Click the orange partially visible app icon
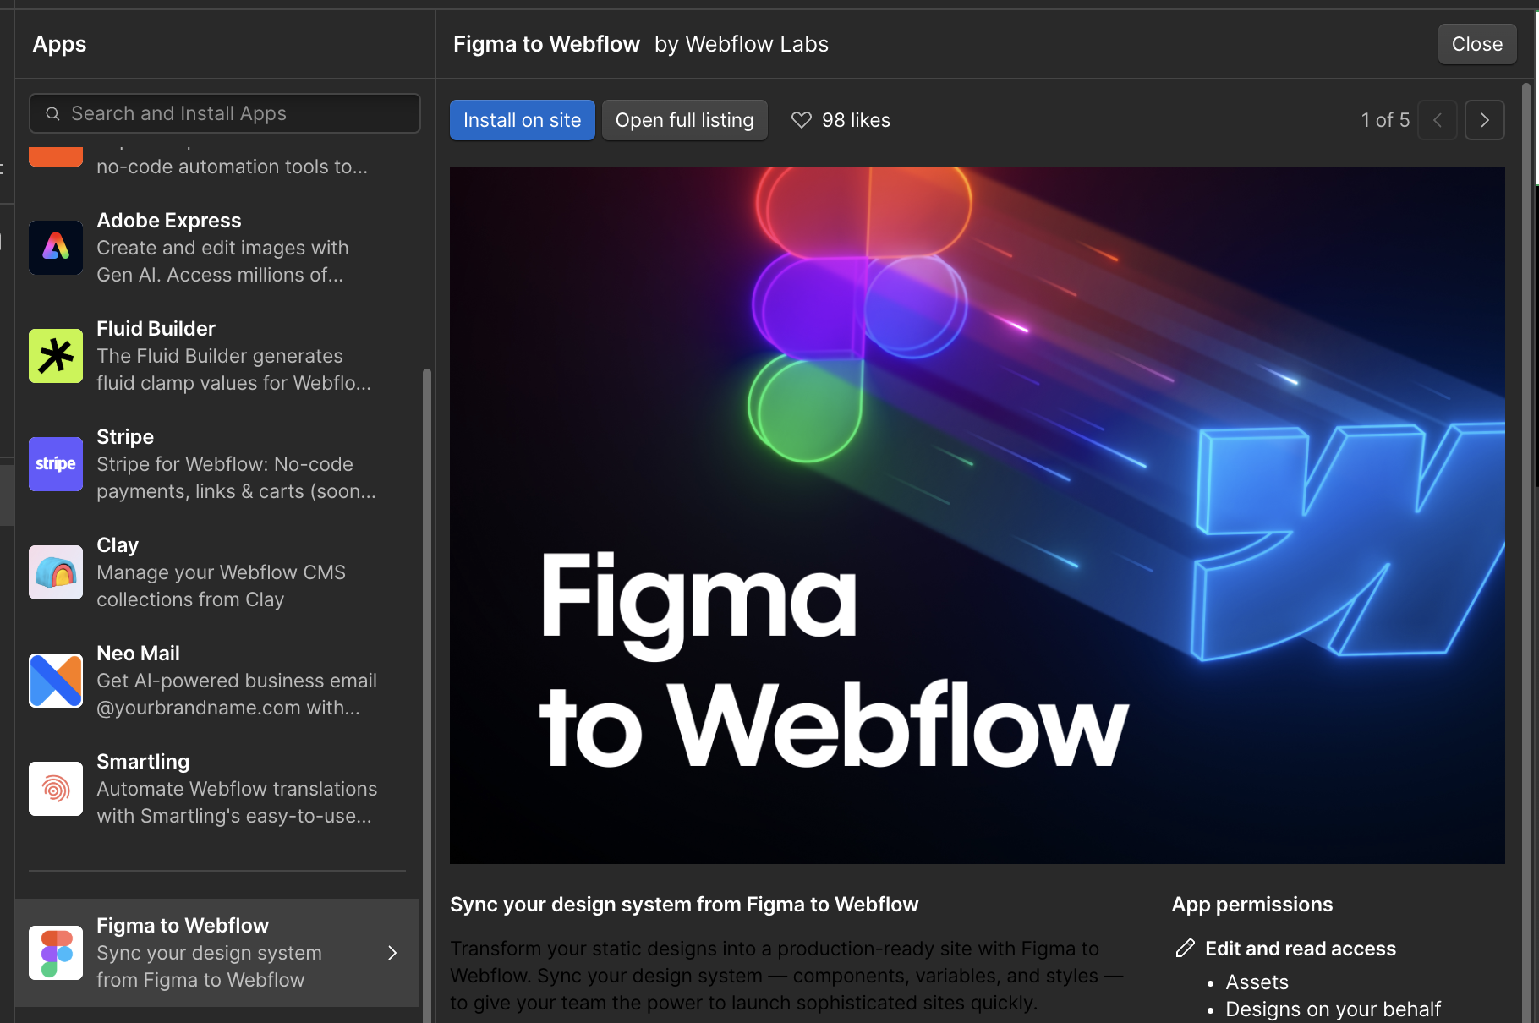The height and width of the screenshot is (1023, 1539). (56, 157)
